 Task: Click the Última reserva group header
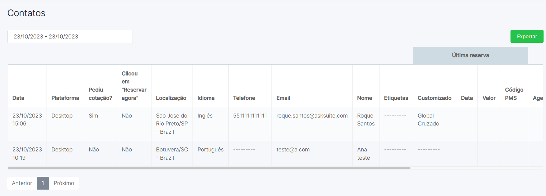(x=470, y=55)
